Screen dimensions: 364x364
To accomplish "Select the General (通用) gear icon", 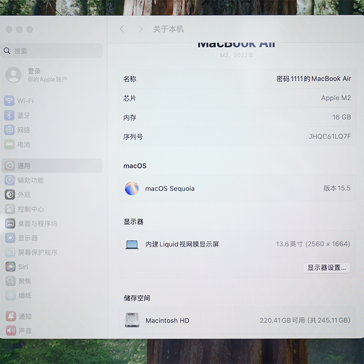I will tap(10, 166).
